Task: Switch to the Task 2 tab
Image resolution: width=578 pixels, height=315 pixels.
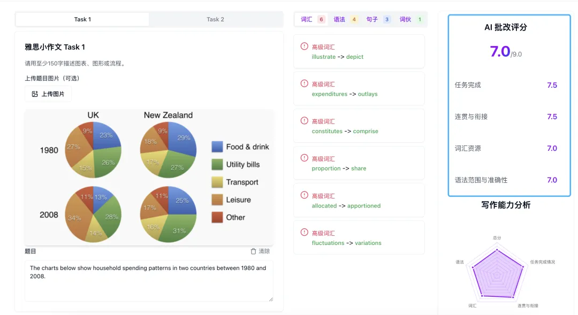Action: coord(215,19)
